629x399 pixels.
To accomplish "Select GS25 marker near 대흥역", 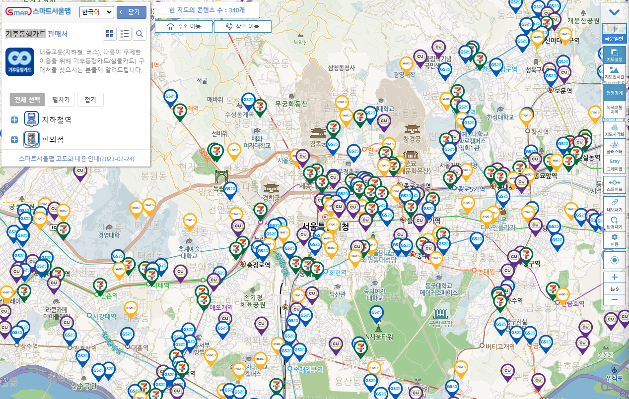I will (x=128, y=336).
